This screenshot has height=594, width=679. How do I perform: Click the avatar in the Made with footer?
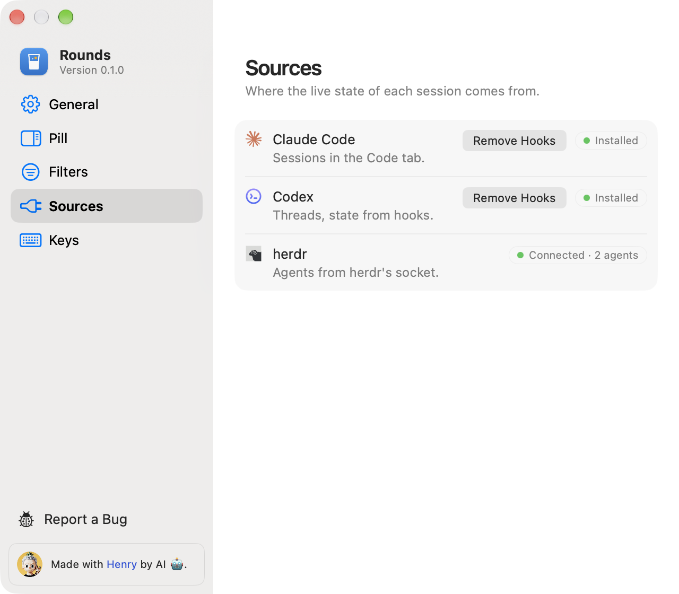pyautogui.click(x=30, y=564)
